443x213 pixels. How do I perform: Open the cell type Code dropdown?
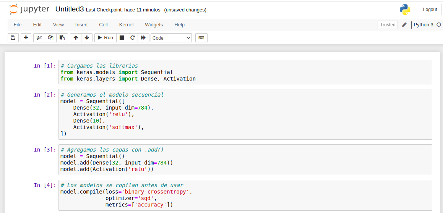point(171,38)
